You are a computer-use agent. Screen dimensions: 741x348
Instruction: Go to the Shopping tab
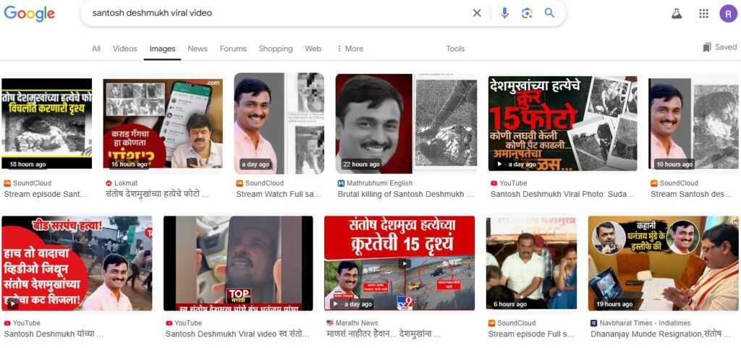click(x=276, y=48)
